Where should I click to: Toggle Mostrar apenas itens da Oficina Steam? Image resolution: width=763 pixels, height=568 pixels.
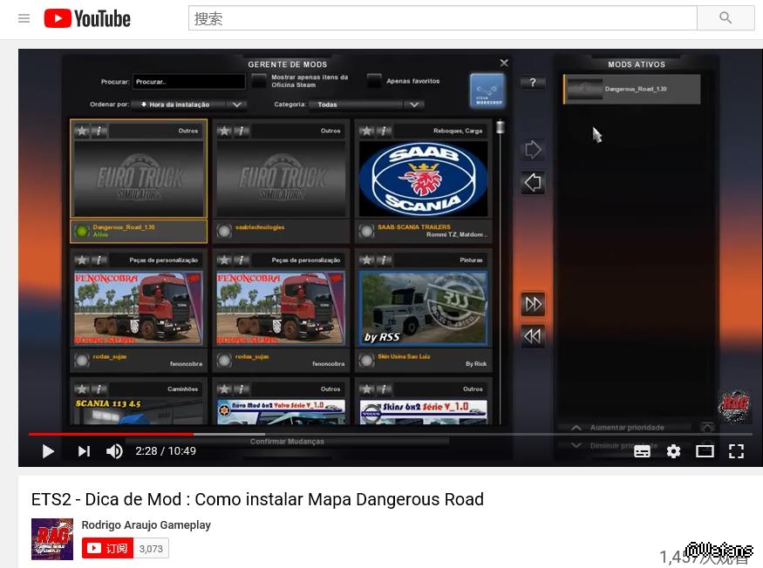click(259, 80)
